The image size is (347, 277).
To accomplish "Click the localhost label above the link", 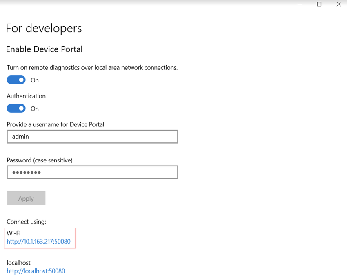I will [x=18, y=262].
